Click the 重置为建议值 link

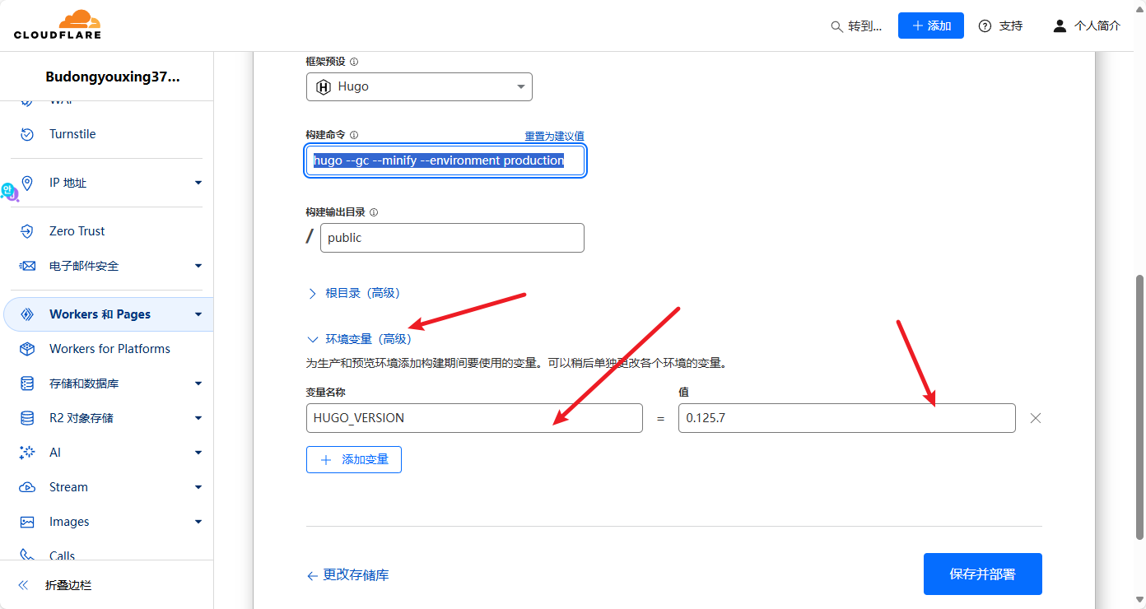[554, 136]
